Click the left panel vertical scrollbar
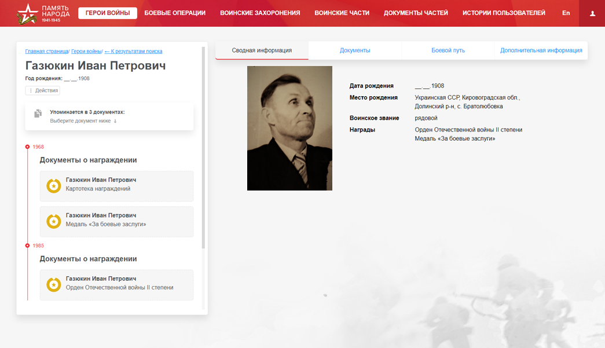Screen dimensions: 605x348 [203, 148]
